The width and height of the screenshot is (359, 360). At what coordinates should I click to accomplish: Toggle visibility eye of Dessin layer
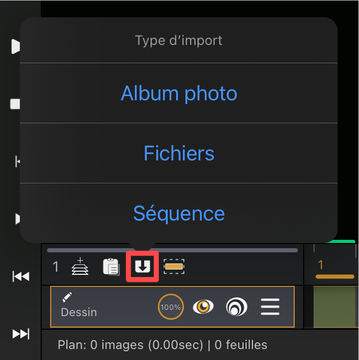pyautogui.click(x=203, y=307)
